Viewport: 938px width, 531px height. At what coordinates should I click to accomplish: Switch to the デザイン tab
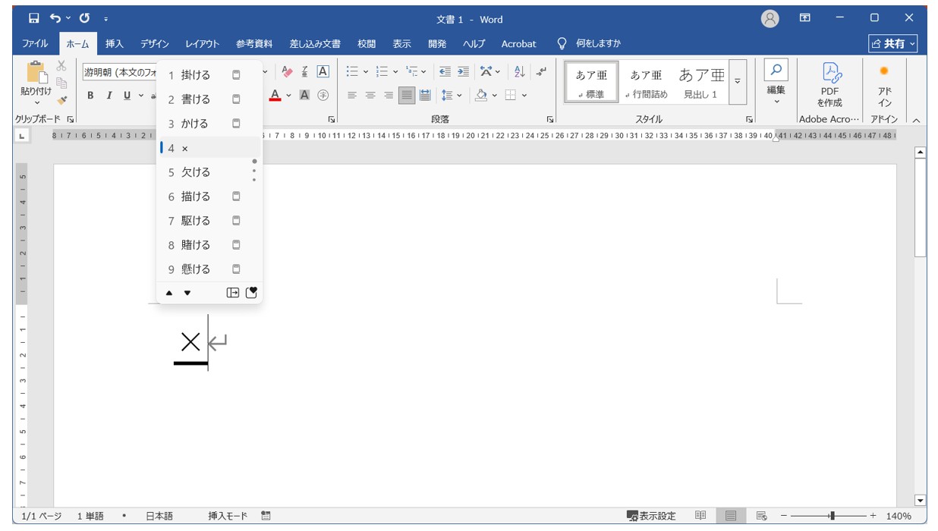[x=155, y=44]
